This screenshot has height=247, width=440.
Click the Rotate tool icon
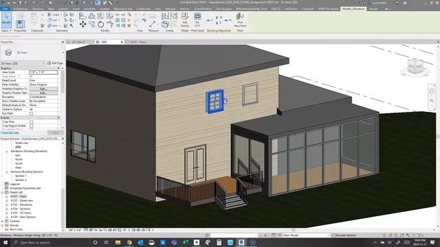(101, 25)
